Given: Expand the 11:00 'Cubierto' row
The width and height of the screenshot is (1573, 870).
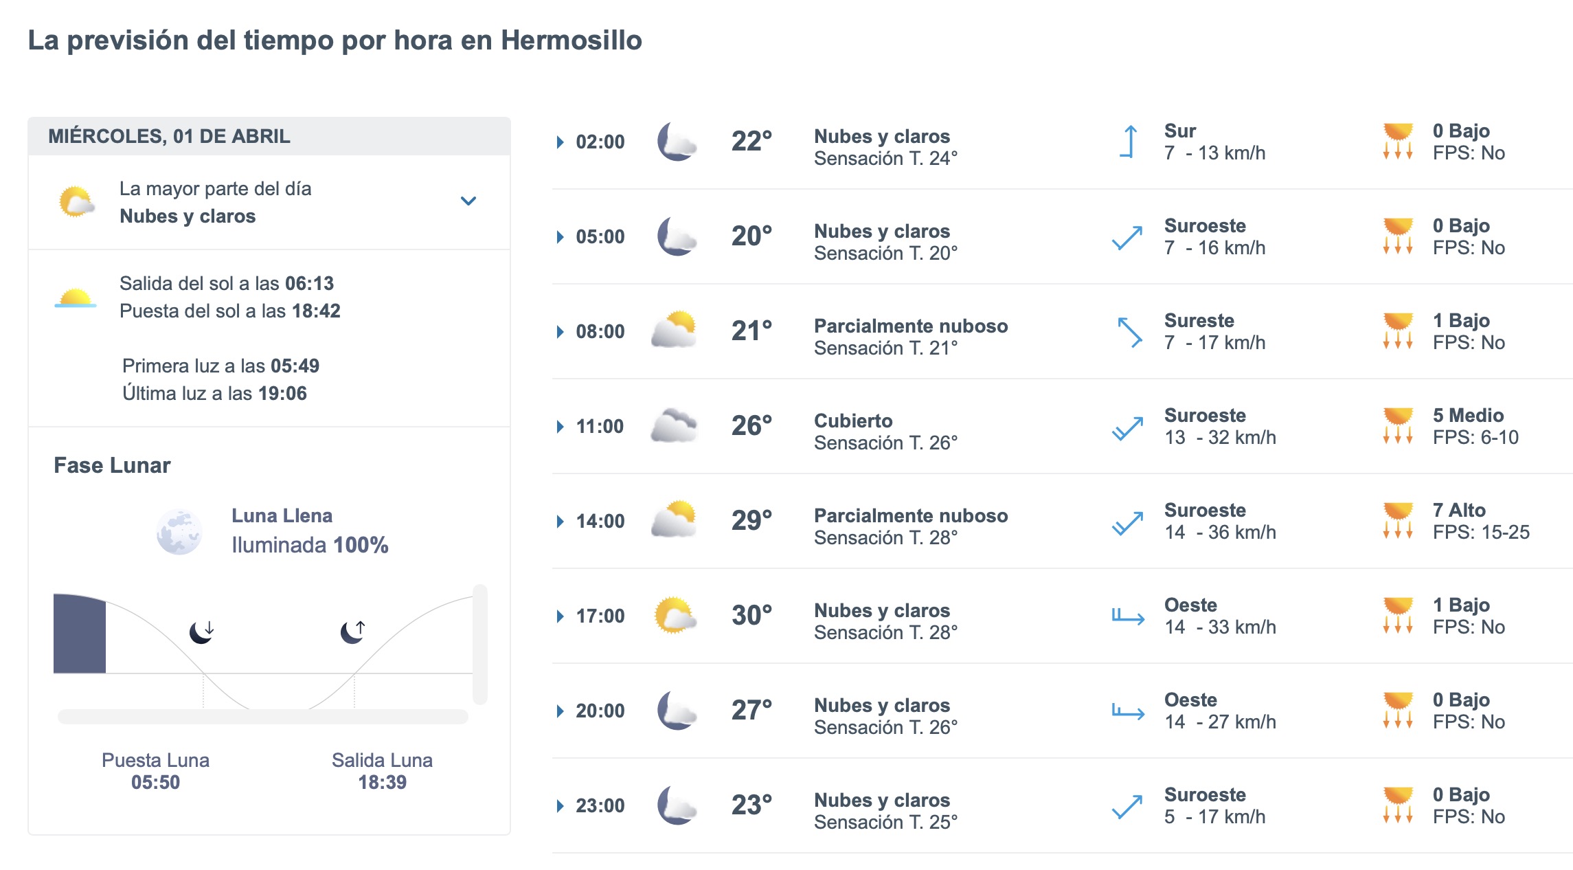Looking at the screenshot, I should (x=560, y=426).
